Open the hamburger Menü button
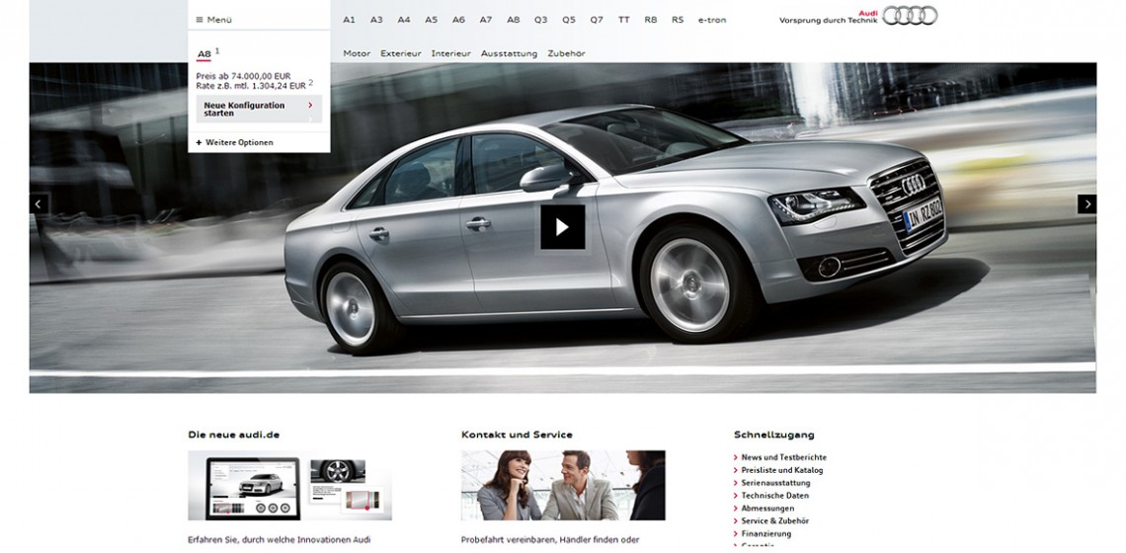The width and height of the screenshot is (1126, 553). click(214, 20)
